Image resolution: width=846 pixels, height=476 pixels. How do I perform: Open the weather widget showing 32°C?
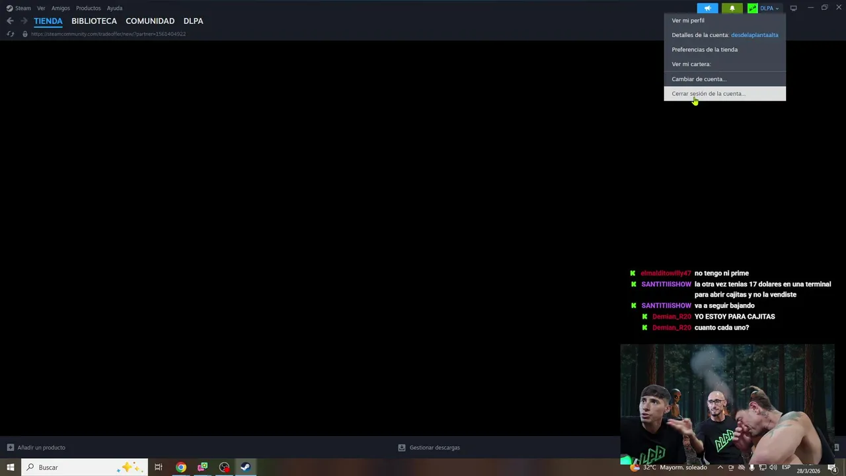click(670, 467)
